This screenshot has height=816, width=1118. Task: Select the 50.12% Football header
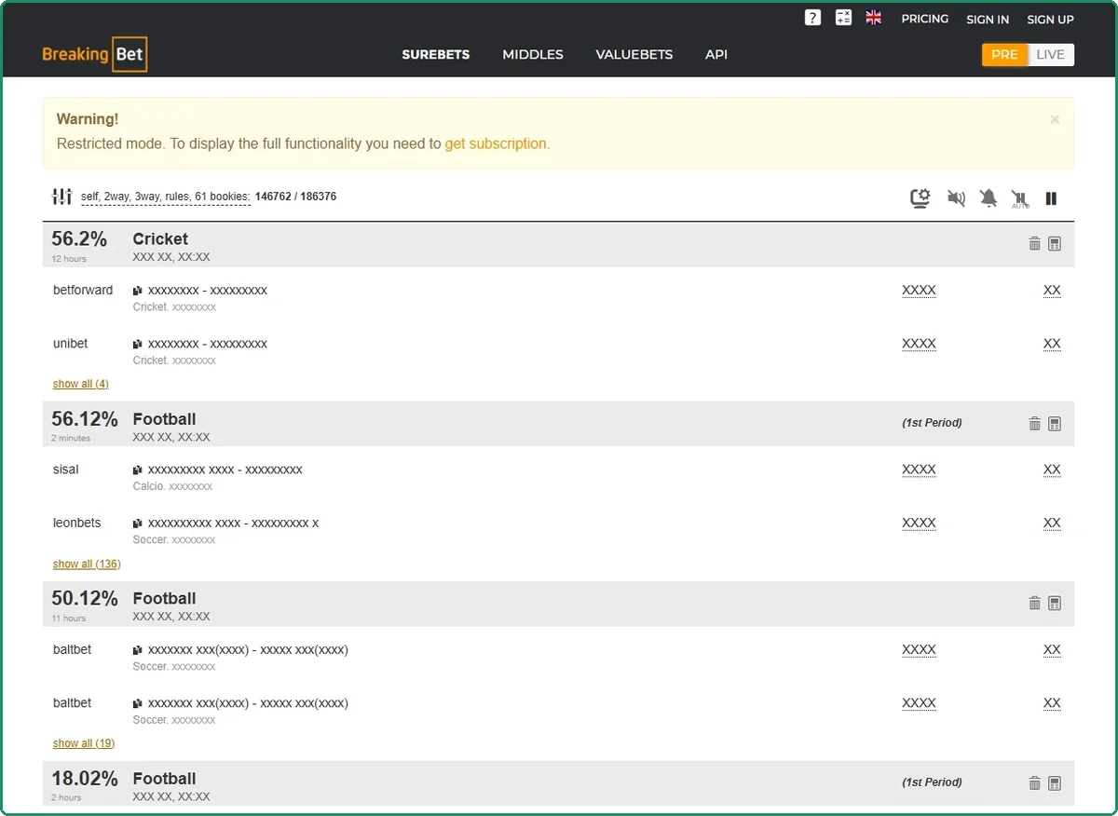coord(558,605)
